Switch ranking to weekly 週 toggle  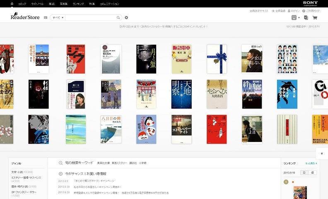313,173
